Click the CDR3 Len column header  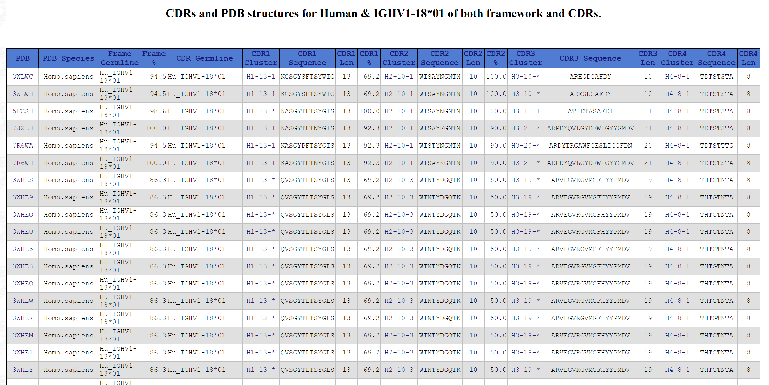coord(648,58)
